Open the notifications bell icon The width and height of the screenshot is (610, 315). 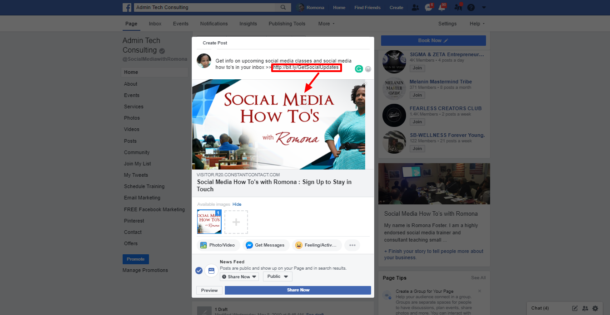[442, 7]
